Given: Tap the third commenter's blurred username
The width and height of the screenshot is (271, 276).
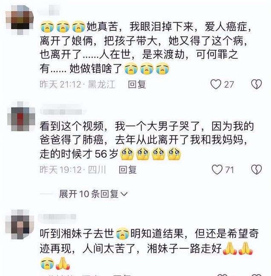Looking at the screenshot, I should pos(57,217).
